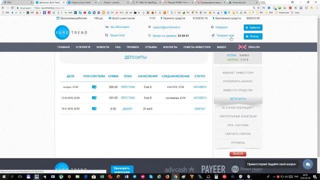Open ДЕБЮТ plan link
Viewport: 320px width, 180px height.
[127, 109]
